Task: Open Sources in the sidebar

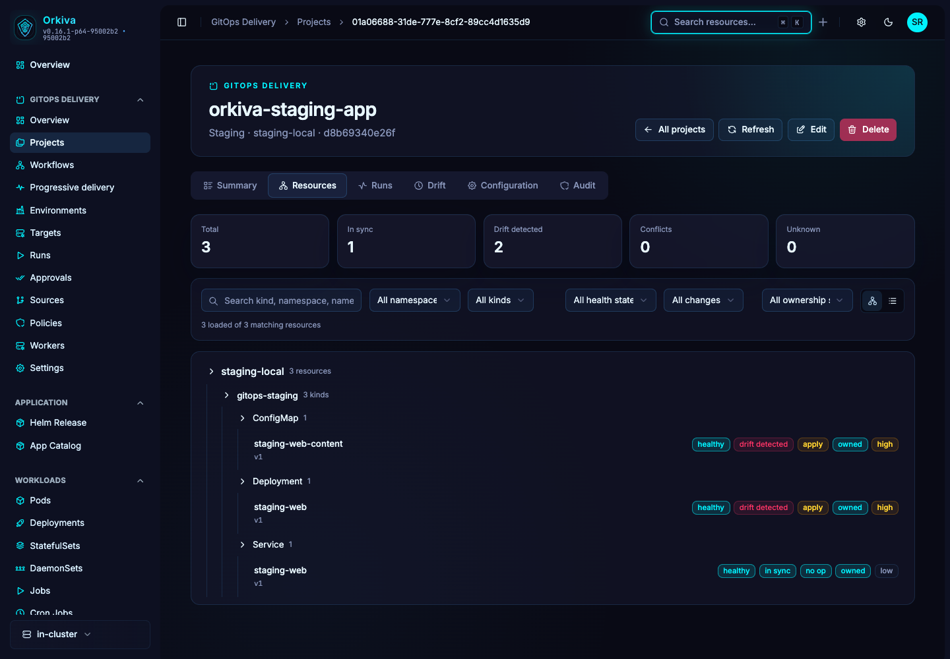Action: click(80, 301)
